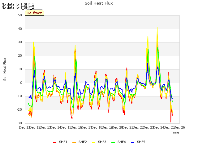198x148 pixels.
Task: Click the y-axis value 30
Action: click(x=20, y=42)
